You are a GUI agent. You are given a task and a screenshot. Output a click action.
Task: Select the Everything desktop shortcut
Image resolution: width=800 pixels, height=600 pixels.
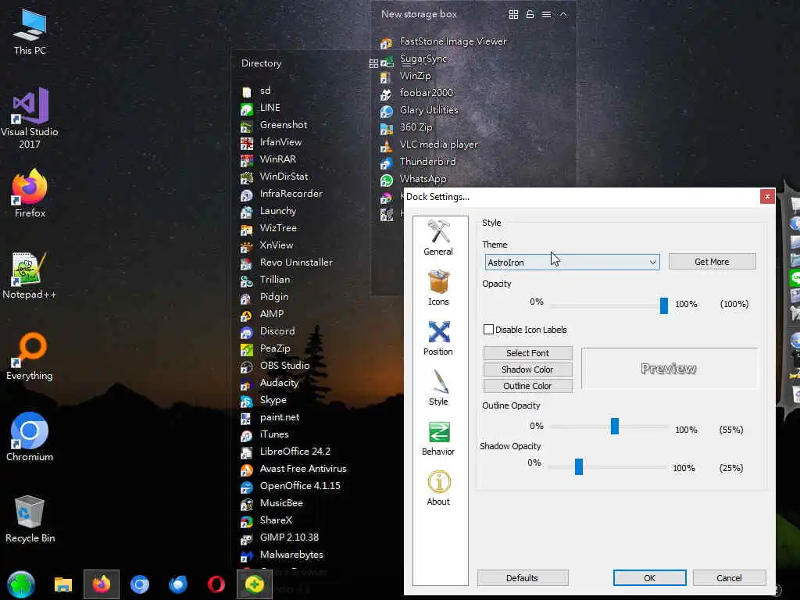pos(30,356)
